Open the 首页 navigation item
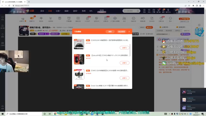Screen dimensions: 206x116 pos(42,11)
